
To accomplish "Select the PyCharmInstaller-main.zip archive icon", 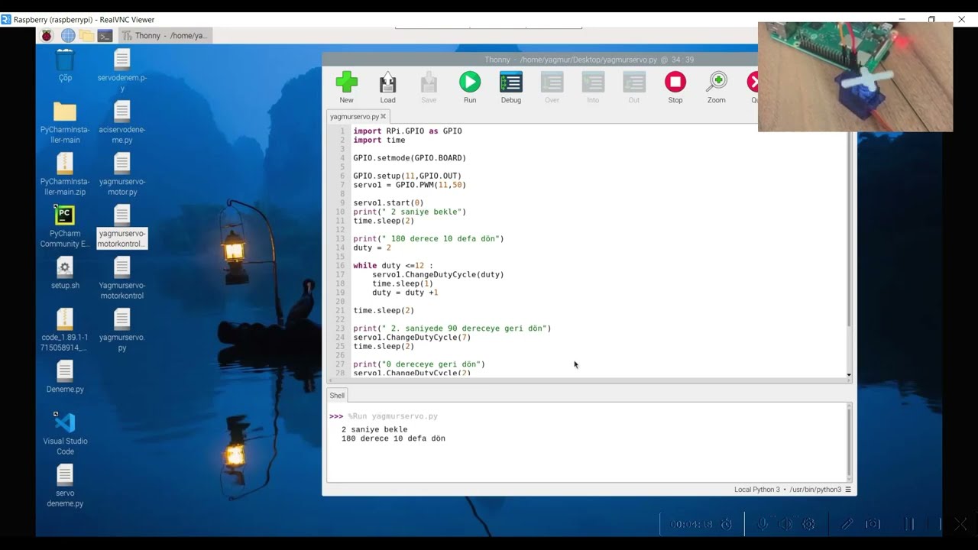I will [65, 174].
